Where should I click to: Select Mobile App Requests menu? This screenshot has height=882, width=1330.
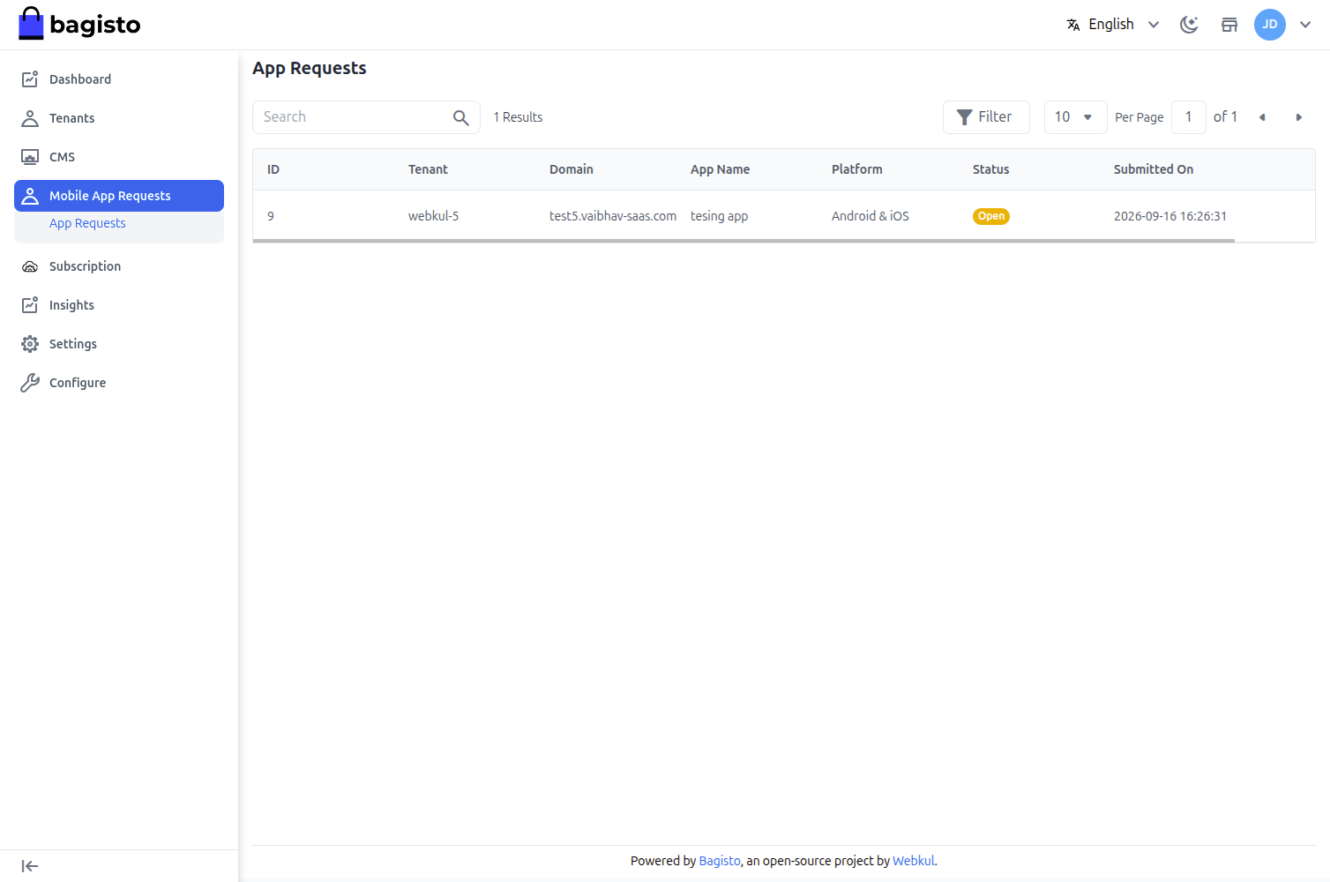click(x=119, y=196)
